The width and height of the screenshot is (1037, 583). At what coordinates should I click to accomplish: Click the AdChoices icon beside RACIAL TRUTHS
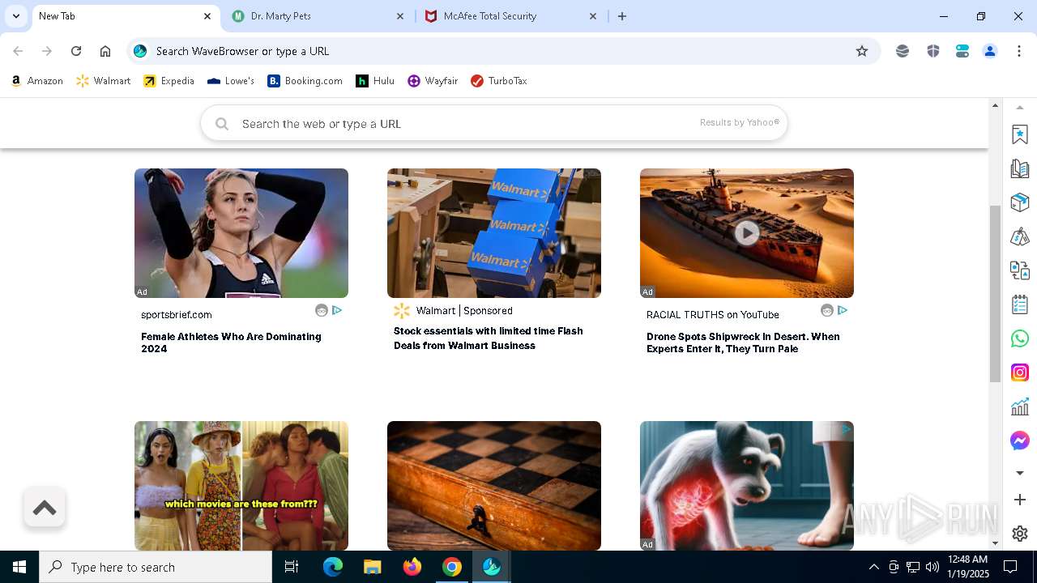point(843,310)
